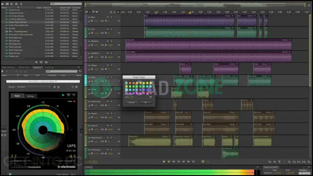
Task: Stop playback in transport bar
Action: click(164, 162)
